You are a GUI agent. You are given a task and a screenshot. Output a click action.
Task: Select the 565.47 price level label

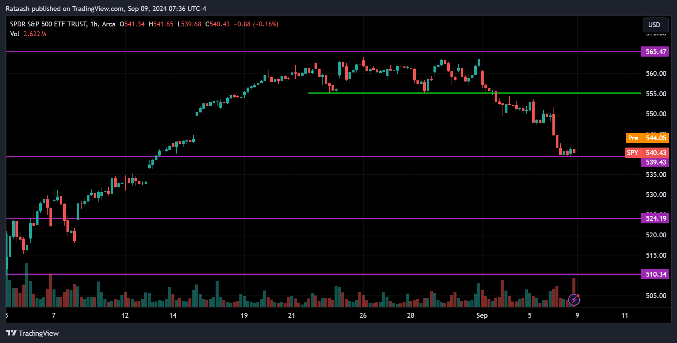point(655,52)
